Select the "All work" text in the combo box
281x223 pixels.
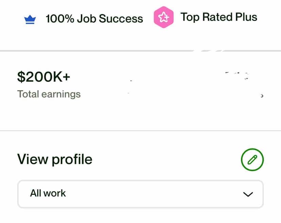48,193
